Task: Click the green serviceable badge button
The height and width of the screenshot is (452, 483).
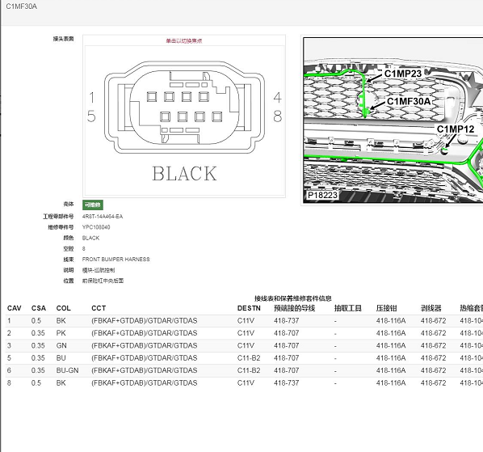Action: click(93, 205)
